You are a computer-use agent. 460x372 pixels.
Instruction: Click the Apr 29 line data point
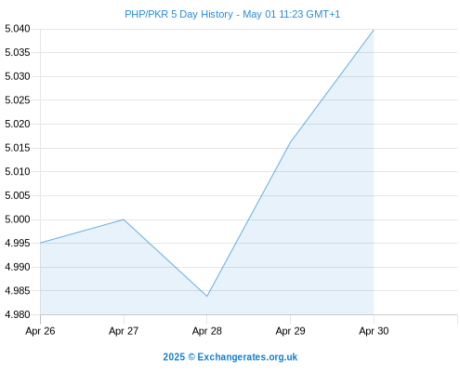point(290,142)
